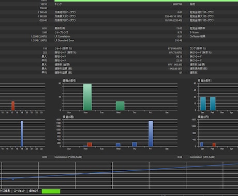Select the ショート (勝率 %) label
The image size is (238, 196).
(63, 48)
